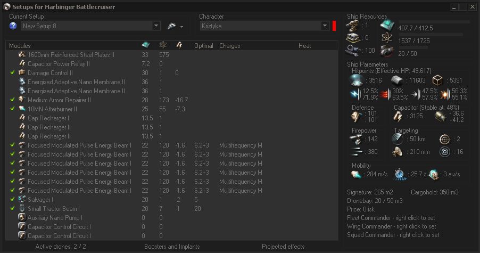Click the powergrid usage progress bar
480x253 pixels.
point(431,35)
